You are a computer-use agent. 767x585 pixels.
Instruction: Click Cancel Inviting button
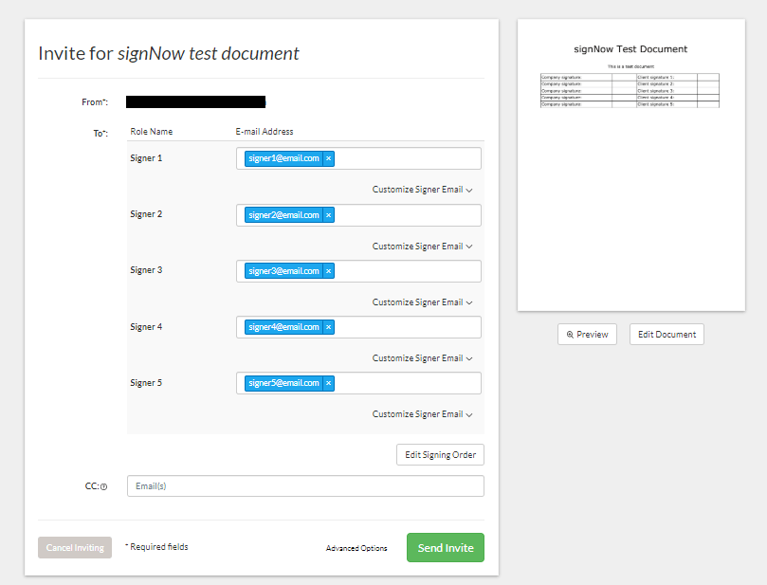point(75,548)
